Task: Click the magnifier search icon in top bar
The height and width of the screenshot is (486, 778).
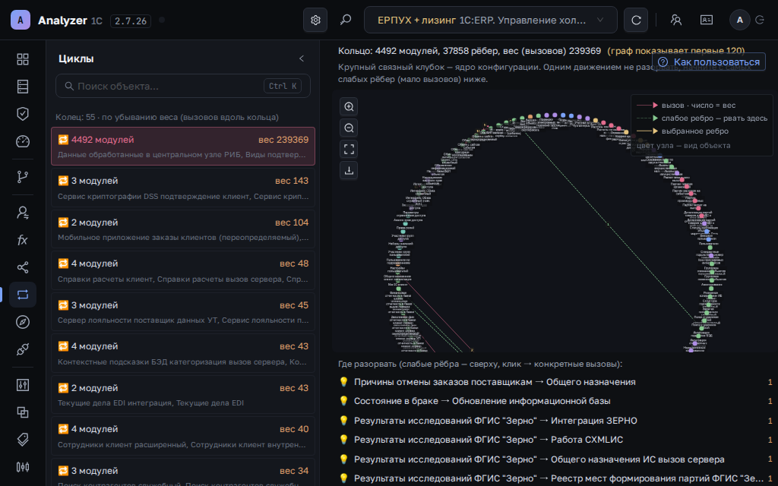Action: (x=346, y=20)
